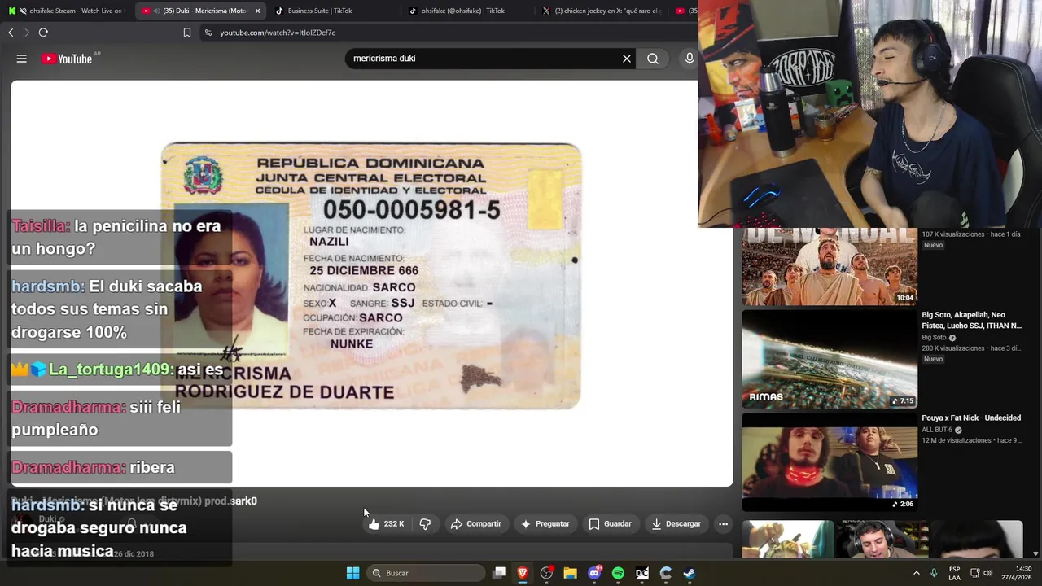Switch to the ohsifake Stream Kick tab
Viewport: 1042px width, 586px height.
click(65, 11)
